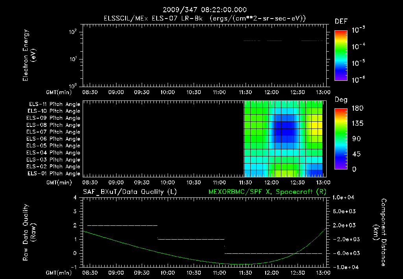Viewport: 403px width, 279px height.
Task: Click the plot title timestamp 2009/347 08:22:00.000
Action: [205, 10]
